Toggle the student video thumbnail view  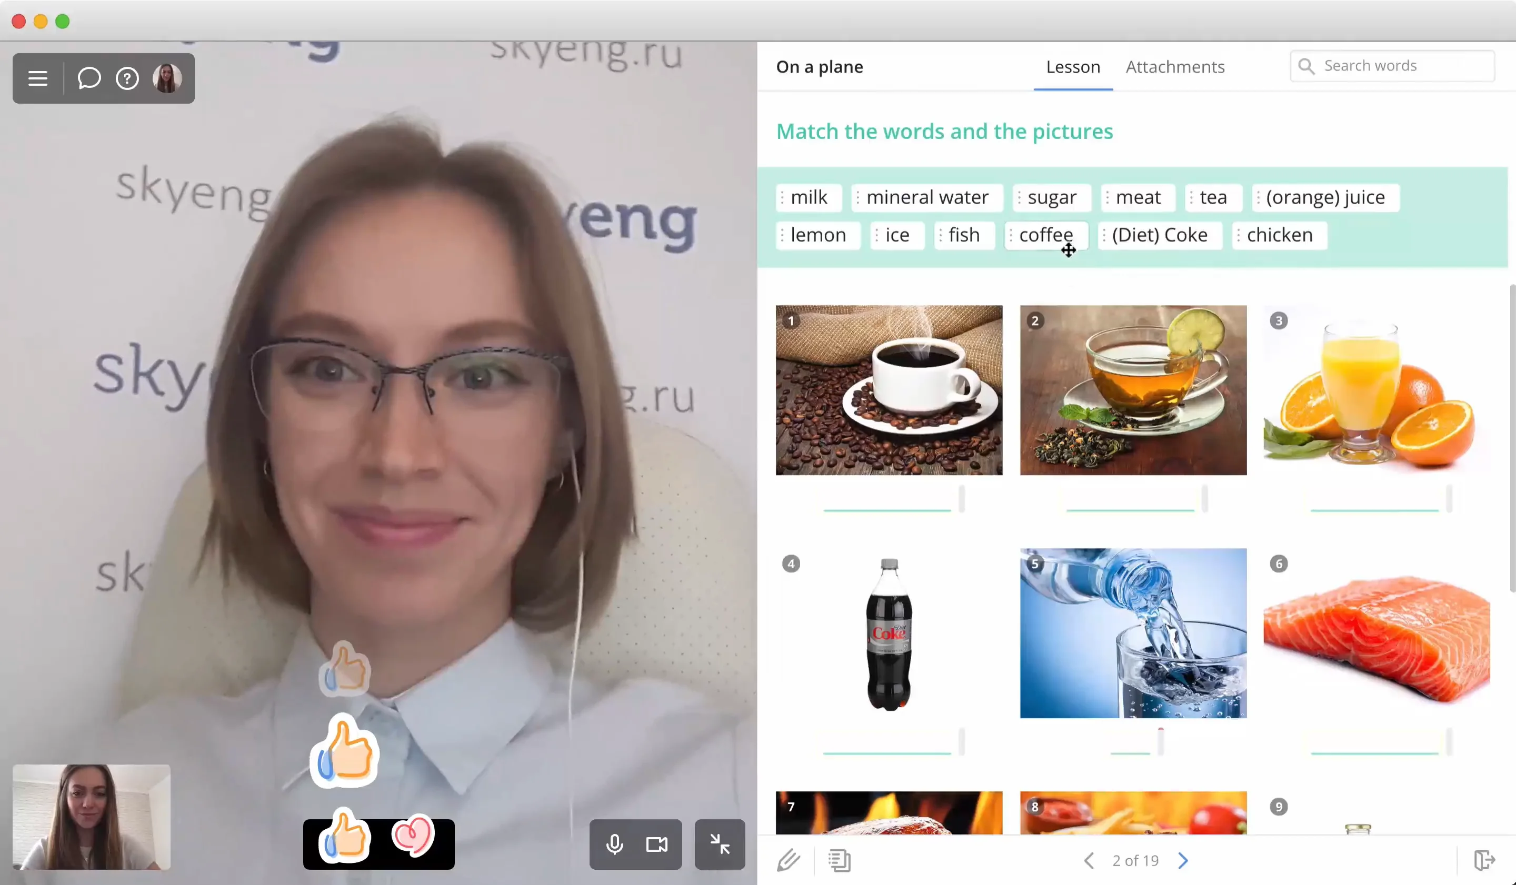click(720, 844)
